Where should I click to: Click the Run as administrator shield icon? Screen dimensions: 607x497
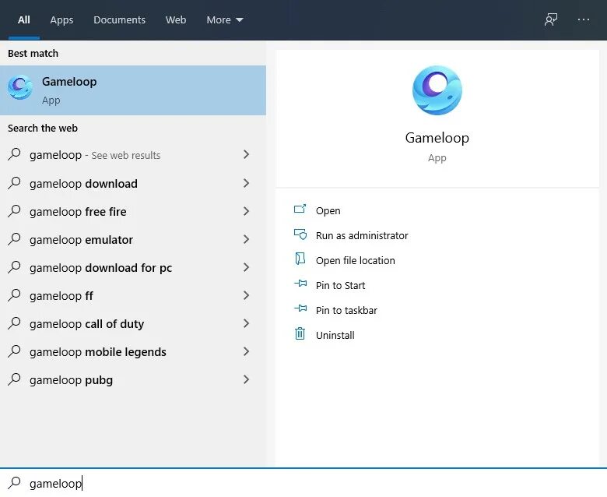pos(300,234)
